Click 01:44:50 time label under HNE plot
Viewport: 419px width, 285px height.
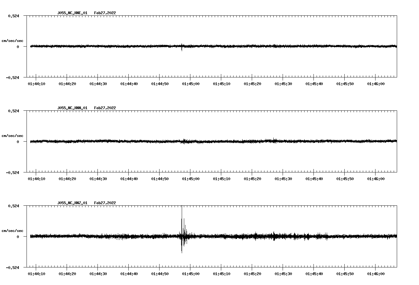tap(160, 84)
